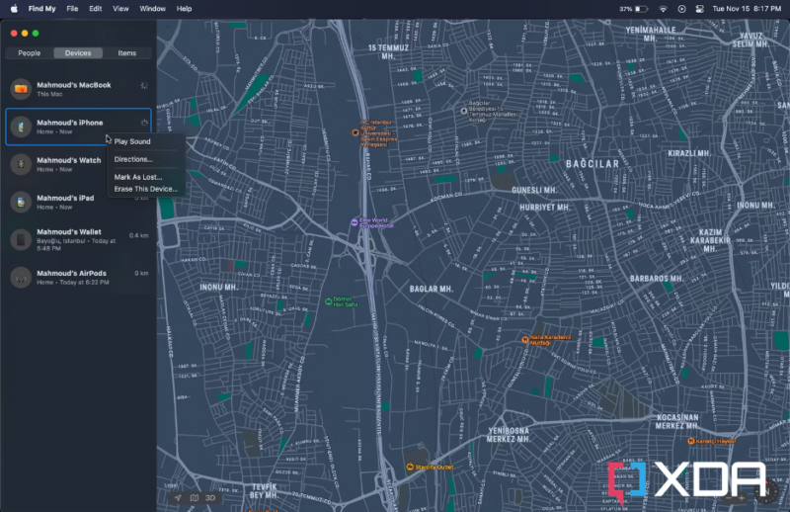Screen dimensions: 790x512
Task: Click the Mahmoud's AirPods device icon
Action: pyautogui.click(x=21, y=277)
